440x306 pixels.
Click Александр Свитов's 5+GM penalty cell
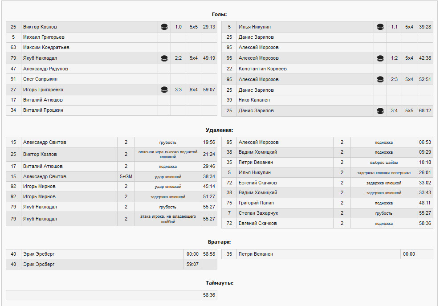point(126,176)
